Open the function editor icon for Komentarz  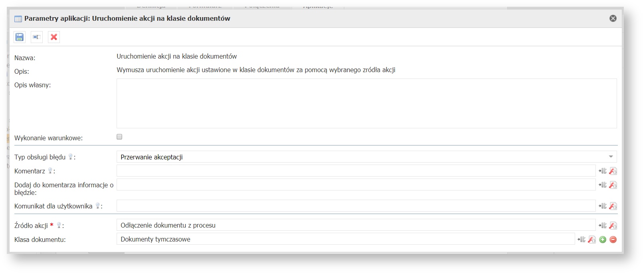pyautogui.click(x=613, y=171)
